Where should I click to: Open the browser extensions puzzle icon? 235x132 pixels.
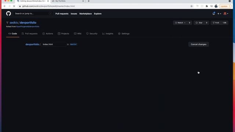207,6
